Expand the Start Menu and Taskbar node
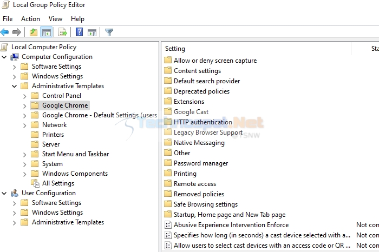 pos(25,155)
